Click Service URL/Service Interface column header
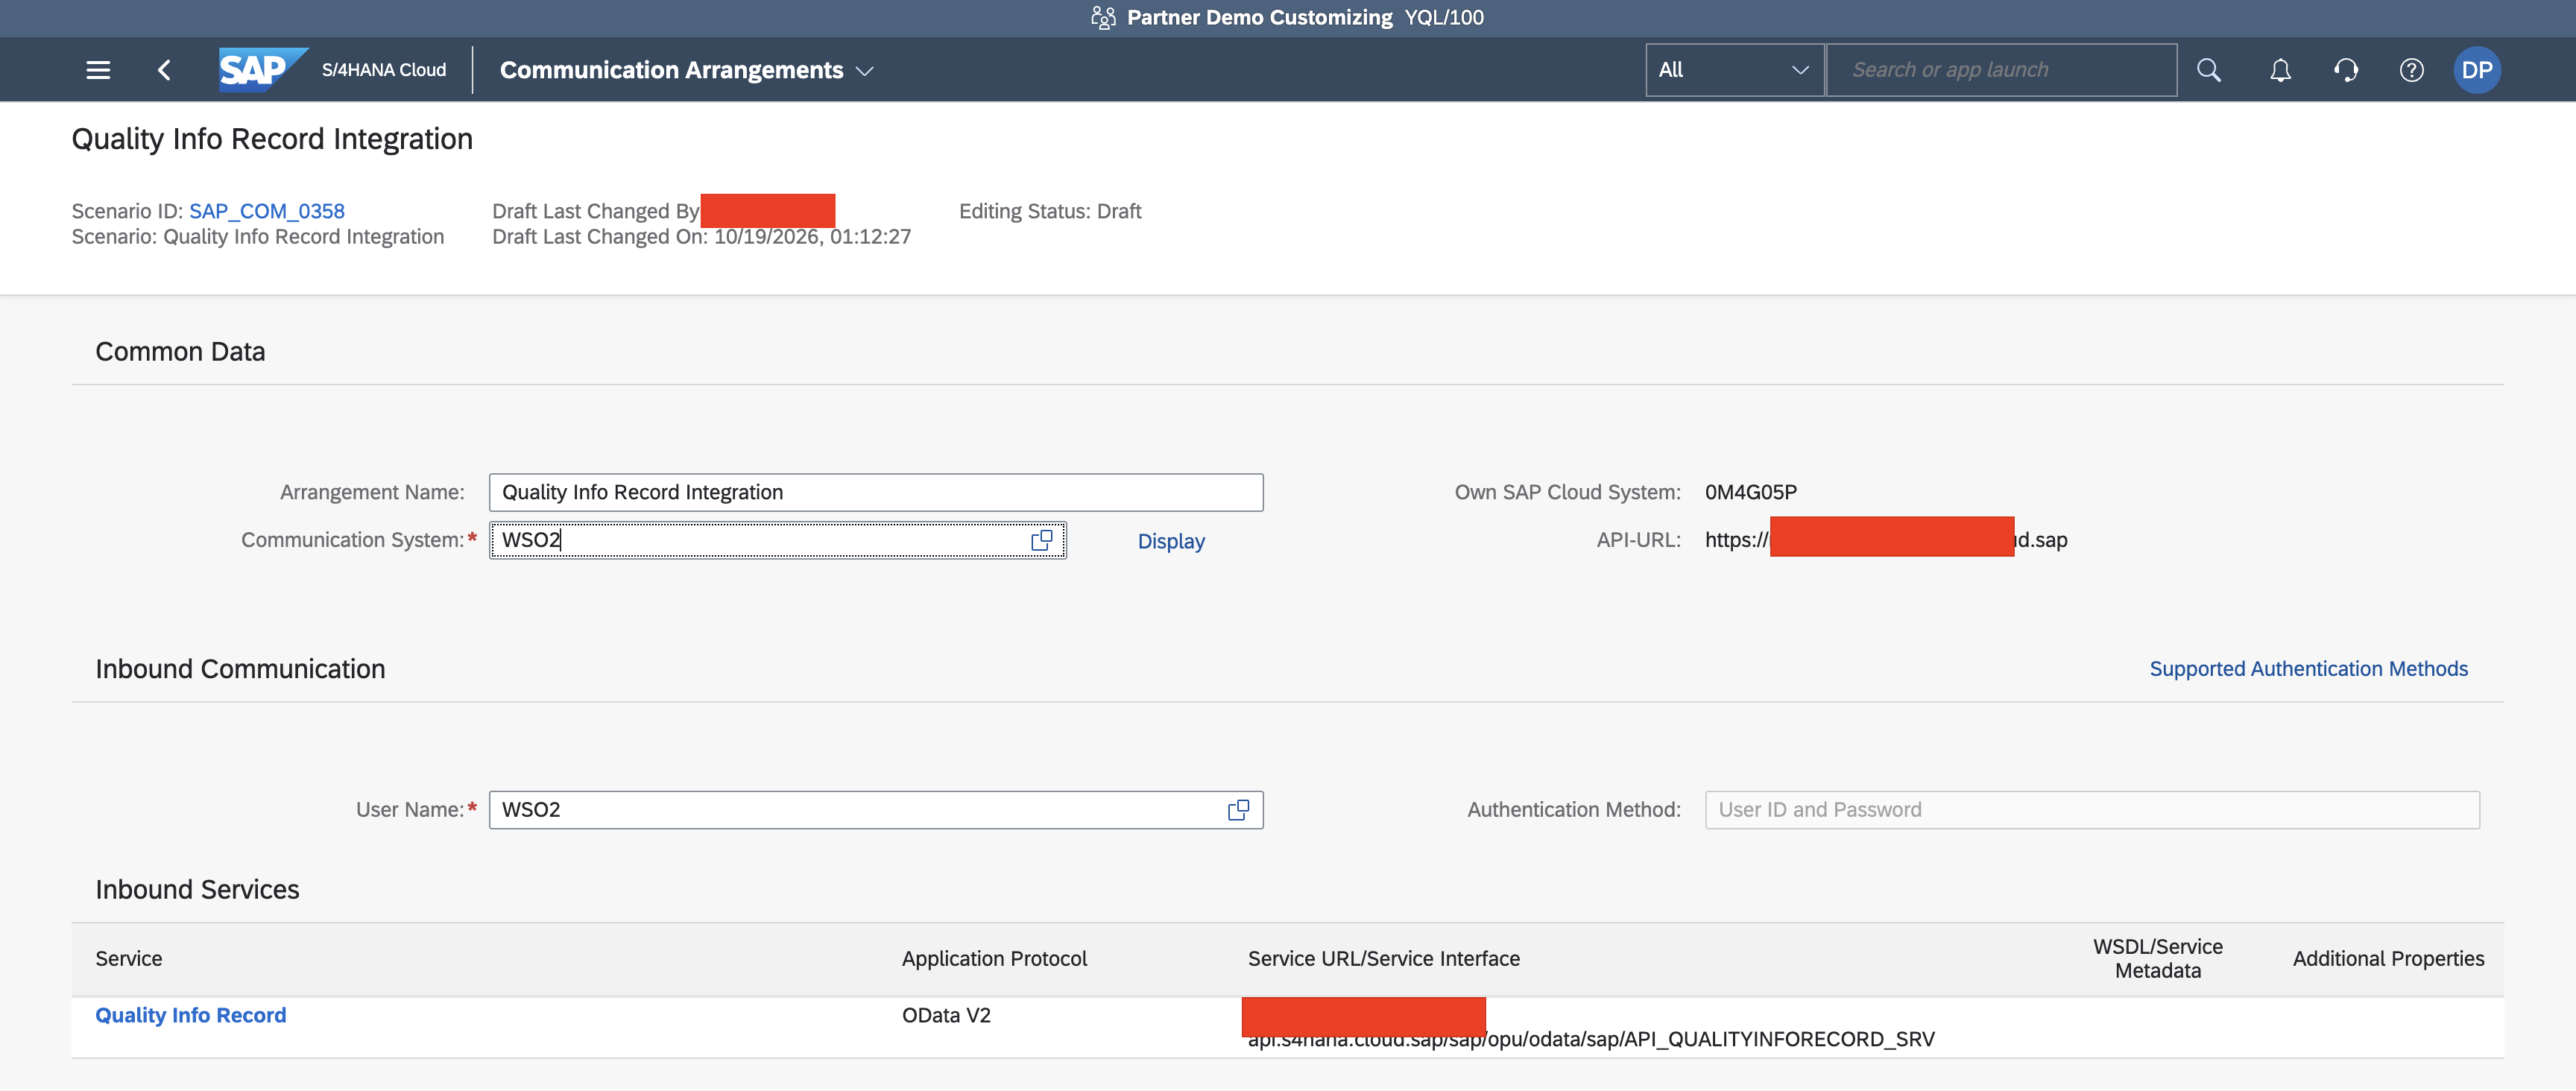 tap(1384, 959)
